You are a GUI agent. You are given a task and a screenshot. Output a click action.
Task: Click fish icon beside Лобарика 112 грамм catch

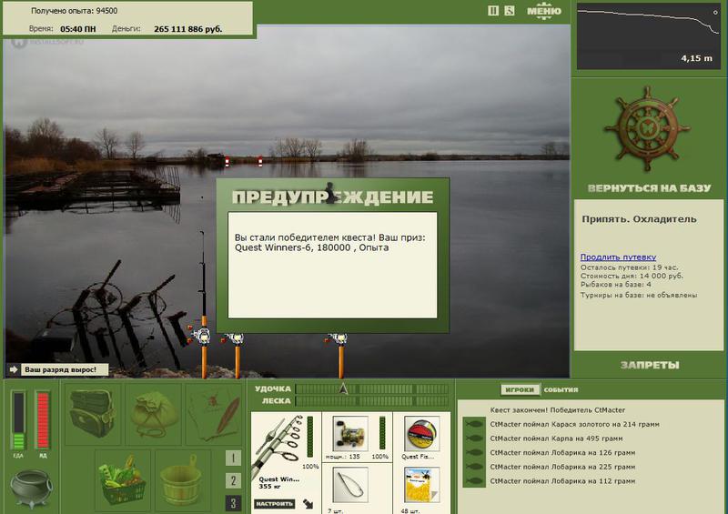(x=474, y=481)
